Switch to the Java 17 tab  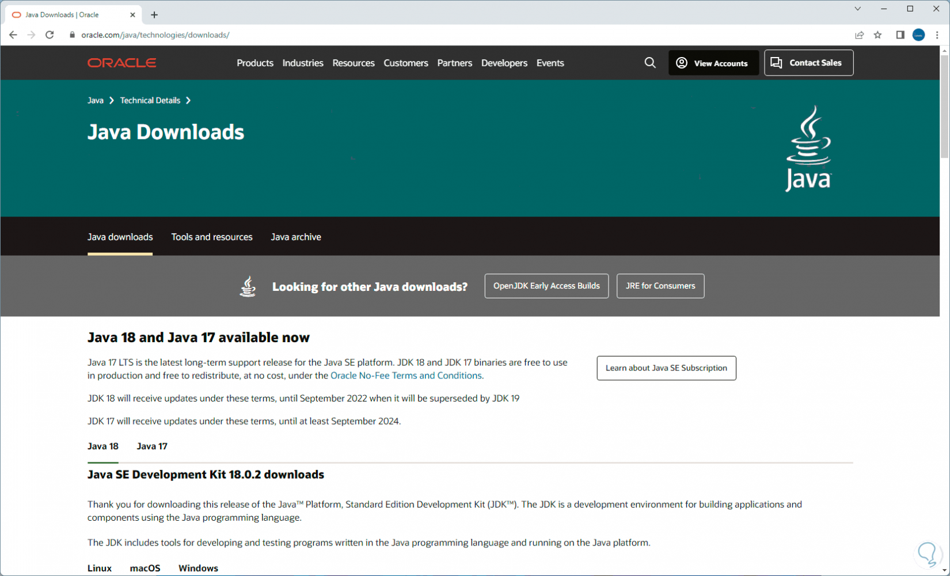(152, 446)
